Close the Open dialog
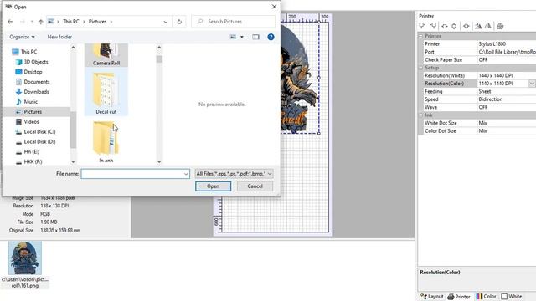Viewport: 536px width, 301px height. coord(274,7)
